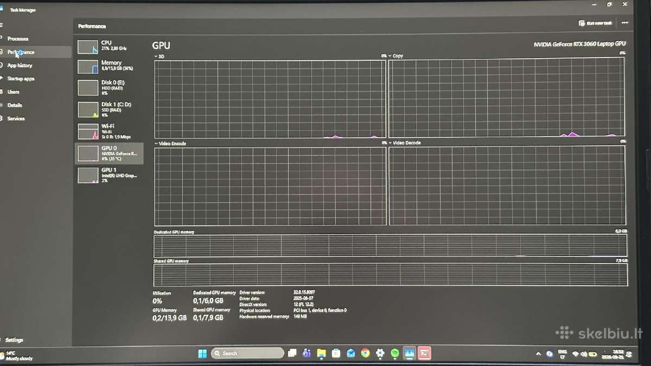Select GPU 1 Intel UHD Graphics entry
651x366 pixels.
point(109,175)
